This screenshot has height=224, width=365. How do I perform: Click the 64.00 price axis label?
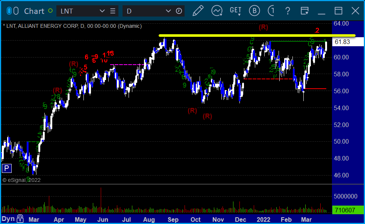(x=341, y=24)
